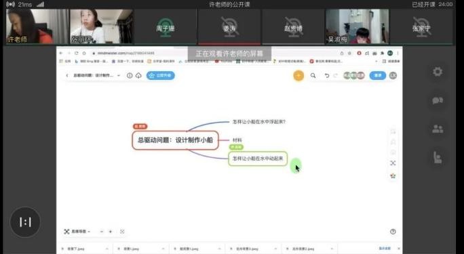This screenshot has width=464, height=254.
Task: Click the raise-hand icon in meeting sidebar
Action: click(438, 157)
